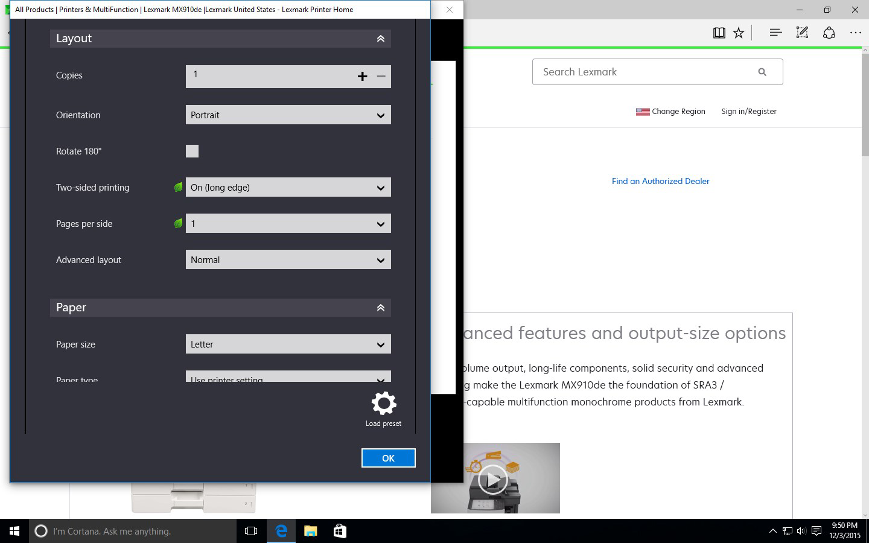Open the Paper size dropdown
This screenshot has width=869, height=543.
tap(288, 344)
